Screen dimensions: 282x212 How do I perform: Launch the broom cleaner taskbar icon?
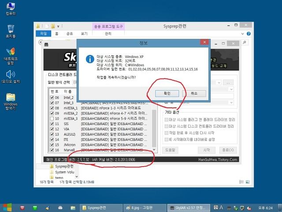coord(48,208)
